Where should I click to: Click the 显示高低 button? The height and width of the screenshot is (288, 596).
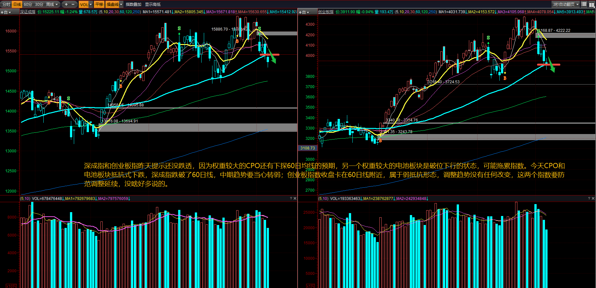(153, 4)
